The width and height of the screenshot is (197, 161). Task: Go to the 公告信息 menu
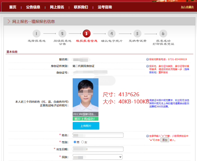pos(33,7)
